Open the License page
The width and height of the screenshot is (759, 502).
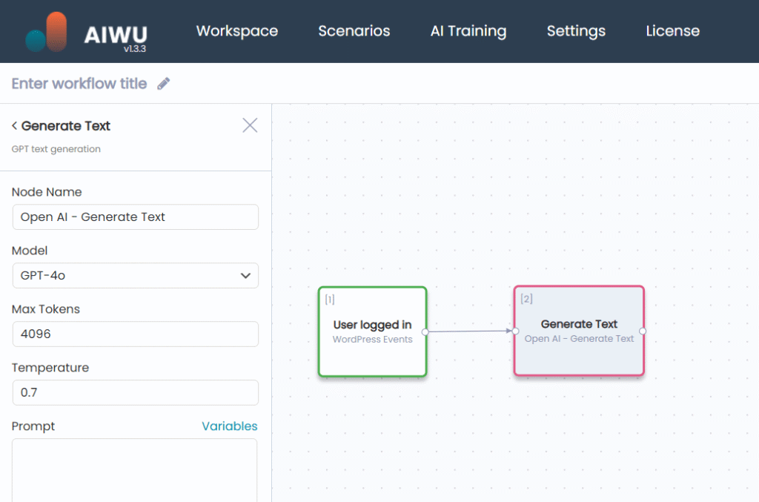pyautogui.click(x=672, y=31)
